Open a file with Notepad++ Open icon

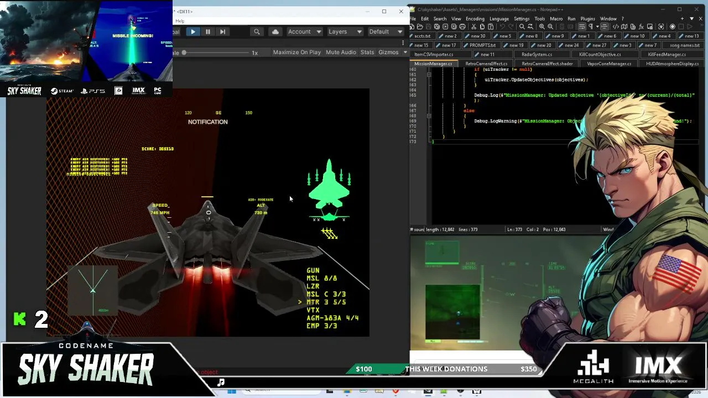(x=420, y=27)
